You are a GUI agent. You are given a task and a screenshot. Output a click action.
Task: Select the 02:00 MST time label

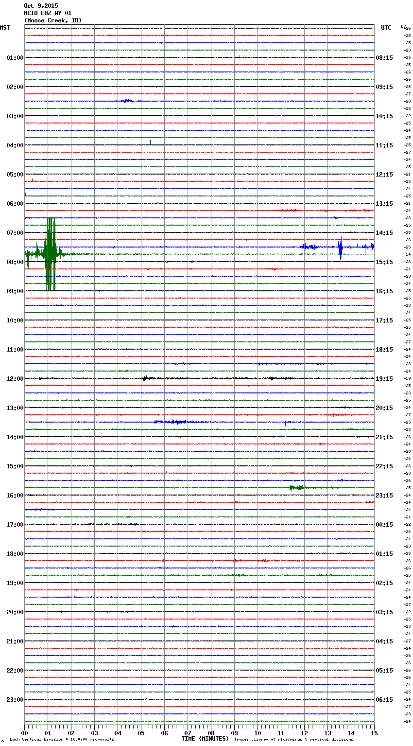pos(15,87)
